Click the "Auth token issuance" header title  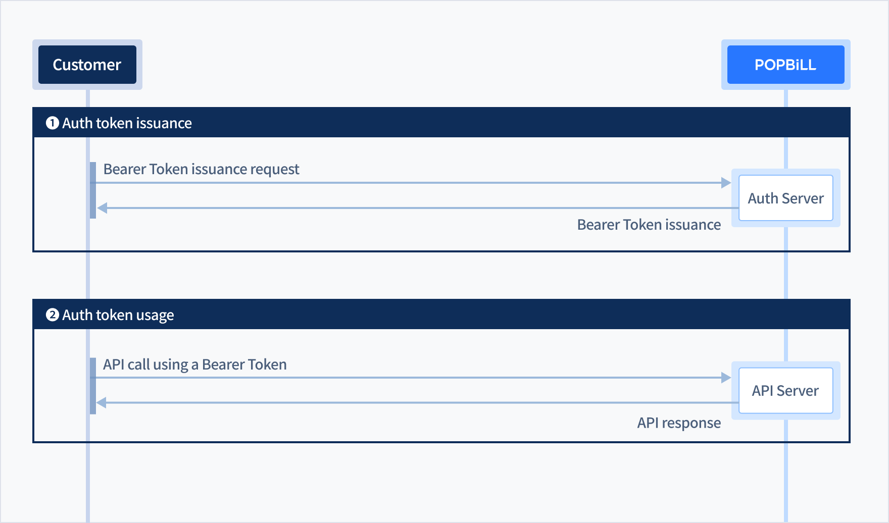tap(127, 123)
